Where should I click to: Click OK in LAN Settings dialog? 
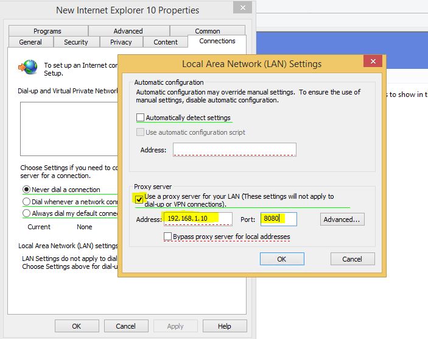[x=282, y=259]
